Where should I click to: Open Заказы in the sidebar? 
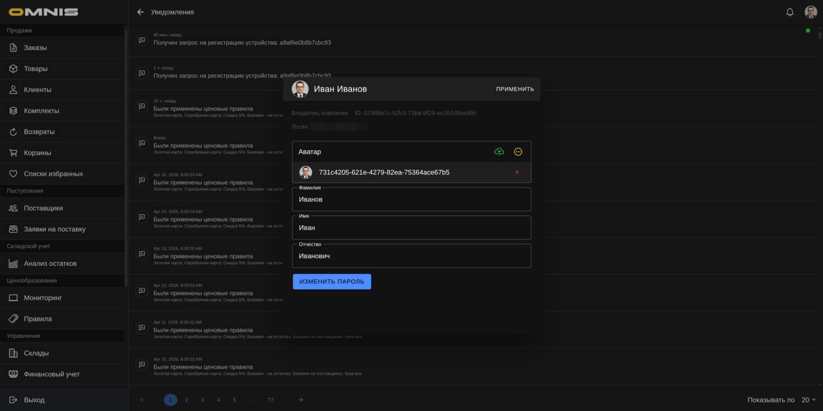[35, 48]
